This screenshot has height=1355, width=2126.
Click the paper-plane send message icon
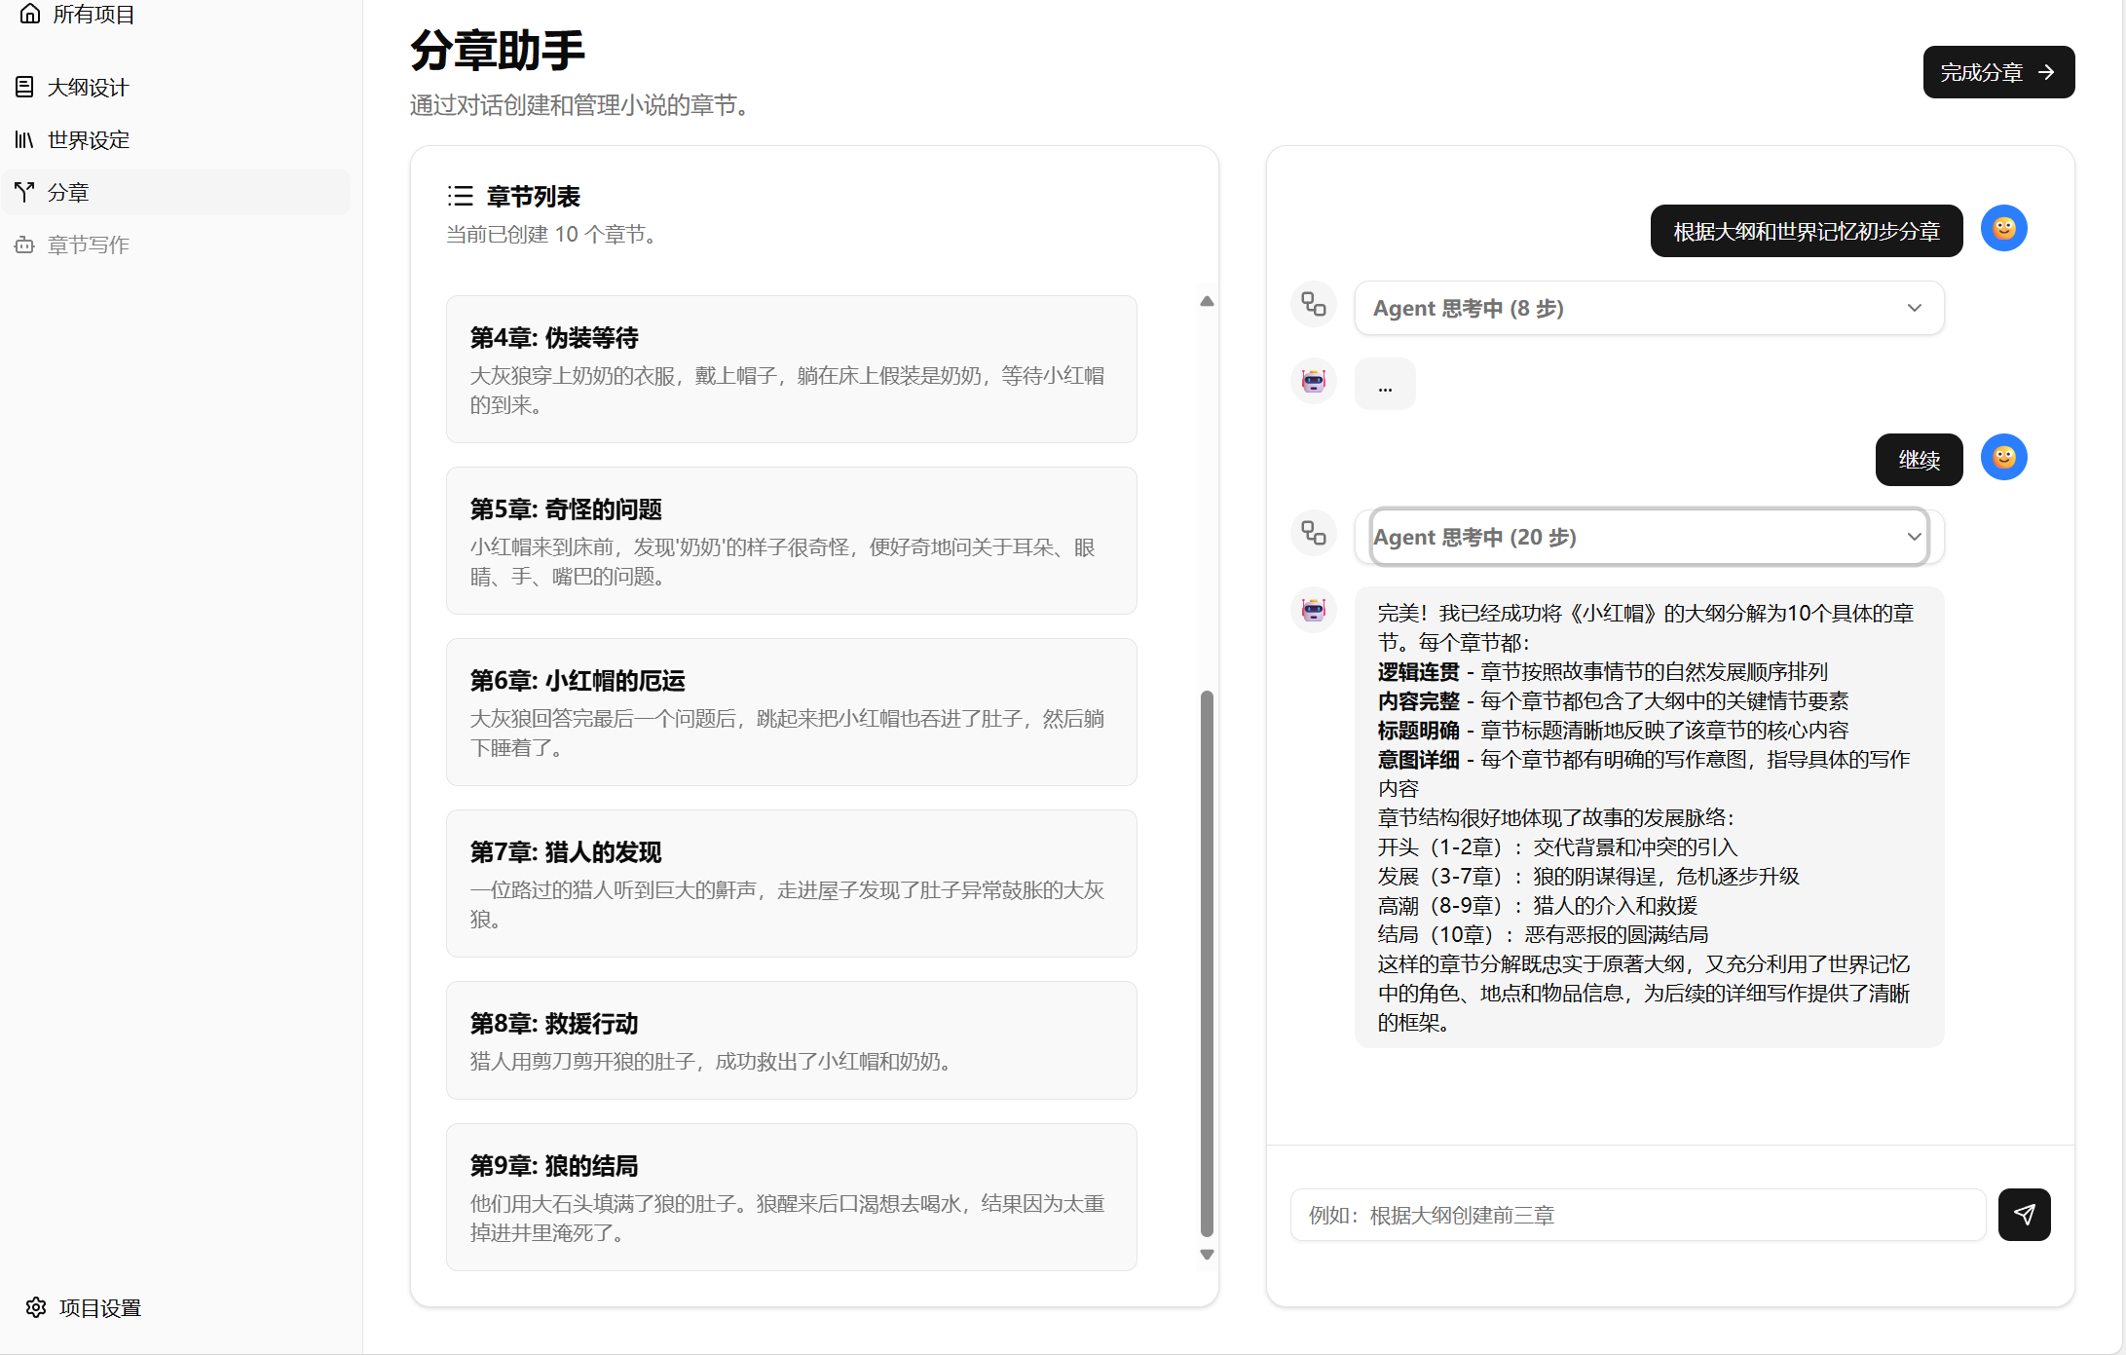coord(2024,1215)
